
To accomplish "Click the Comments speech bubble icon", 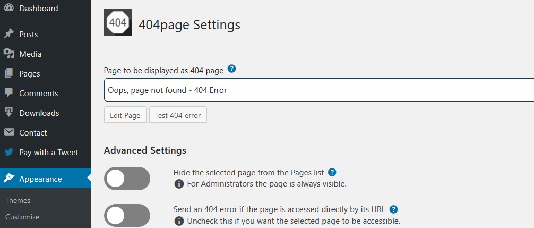I will point(9,92).
